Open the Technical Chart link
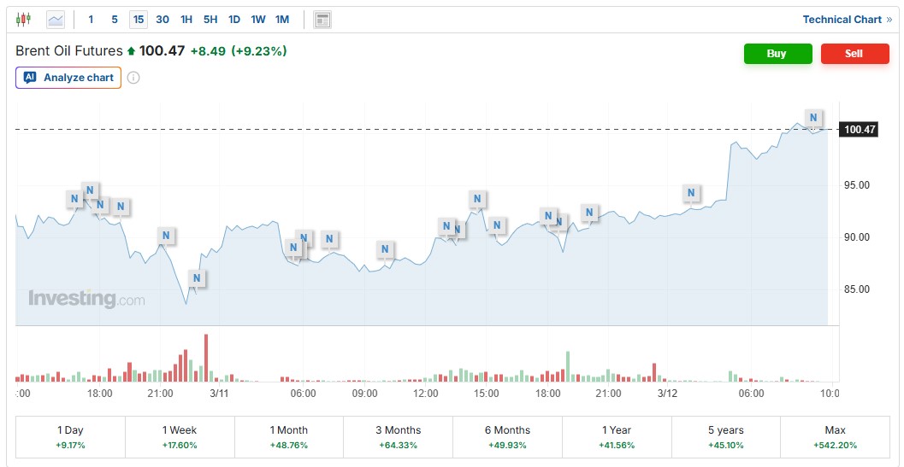 (847, 19)
